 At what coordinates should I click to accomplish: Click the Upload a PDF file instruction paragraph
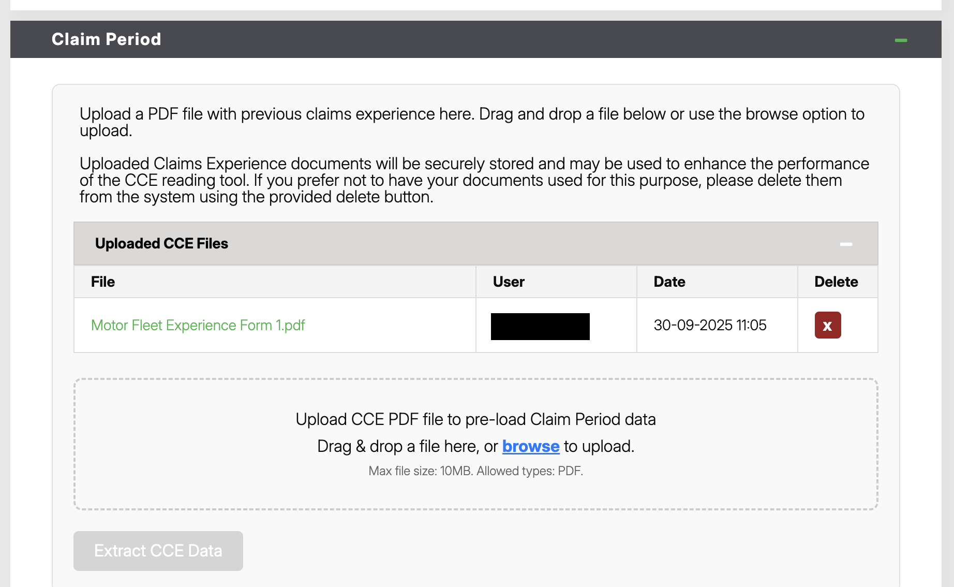click(x=472, y=122)
